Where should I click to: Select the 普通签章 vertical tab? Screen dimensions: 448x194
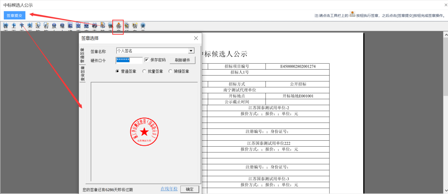[82, 55]
